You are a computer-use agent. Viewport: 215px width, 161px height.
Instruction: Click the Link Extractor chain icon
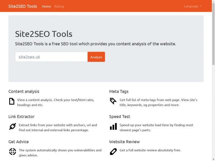(x=13, y=126)
